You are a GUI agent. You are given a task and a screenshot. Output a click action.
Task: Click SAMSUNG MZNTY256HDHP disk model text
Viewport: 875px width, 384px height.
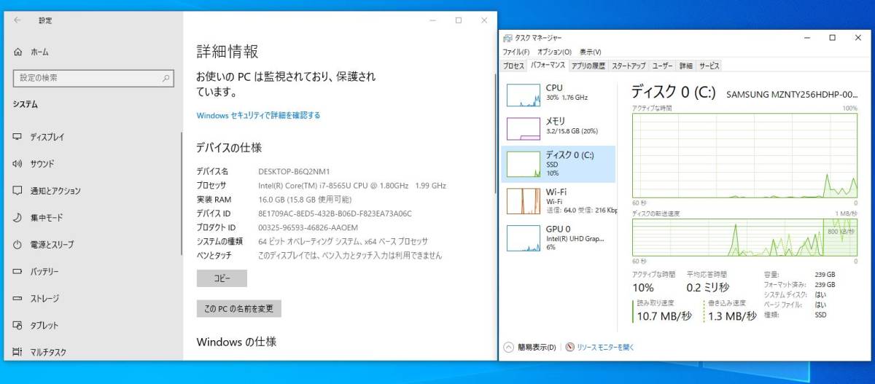792,95
